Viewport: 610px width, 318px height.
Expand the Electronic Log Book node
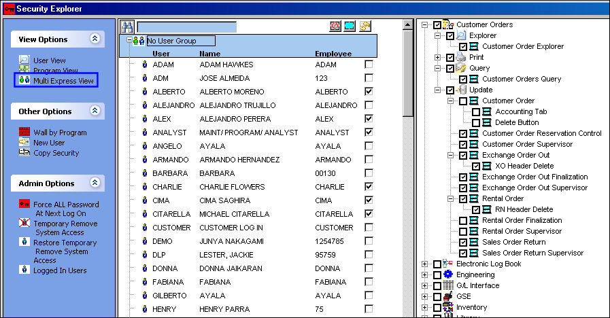[x=425, y=264]
